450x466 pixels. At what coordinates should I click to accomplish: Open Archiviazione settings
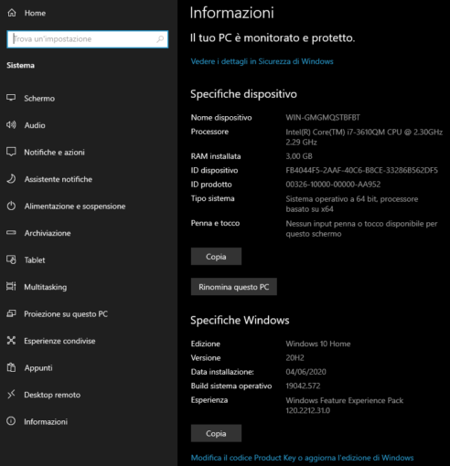pyautogui.click(x=48, y=233)
